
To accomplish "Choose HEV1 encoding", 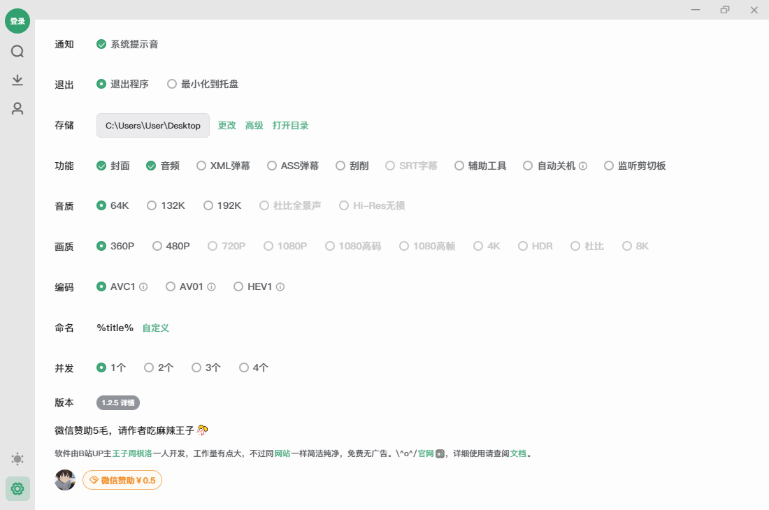I will pos(252,286).
